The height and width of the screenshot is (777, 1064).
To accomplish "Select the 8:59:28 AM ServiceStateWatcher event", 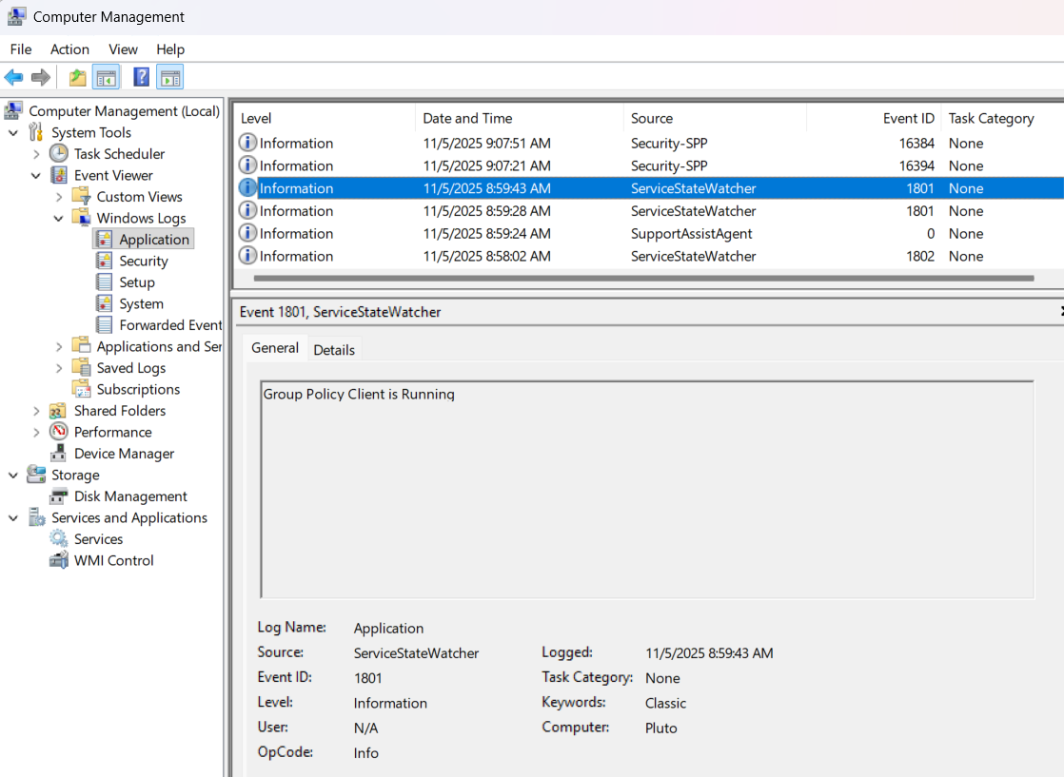I will pyautogui.click(x=649, y=211).
